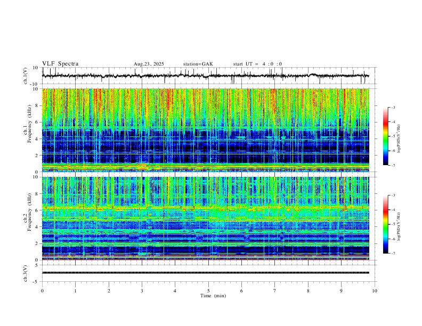Click the ch.1 PSD color scale bar

pyautogui.click(x=385, y=136)
